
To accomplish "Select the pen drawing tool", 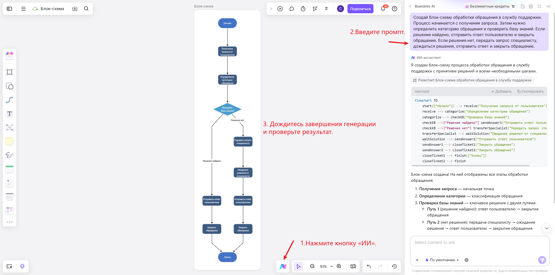I will coord(10,155).
